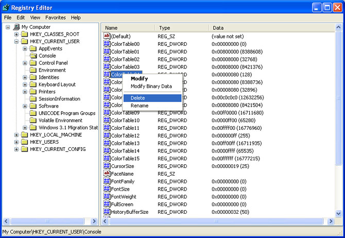Open the Favorites menu
Viewport: 345px width, 238px height.
pos(55,18)
